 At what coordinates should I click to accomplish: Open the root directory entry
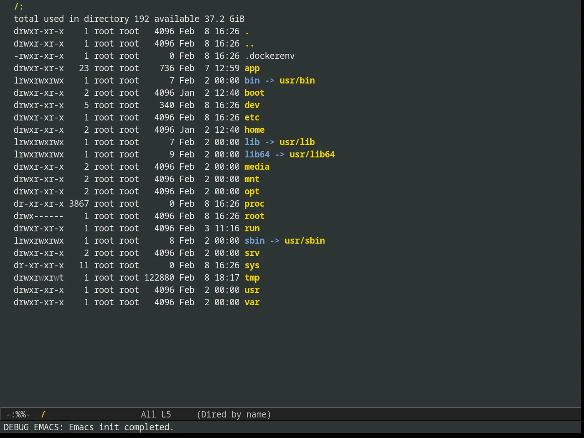255,216
